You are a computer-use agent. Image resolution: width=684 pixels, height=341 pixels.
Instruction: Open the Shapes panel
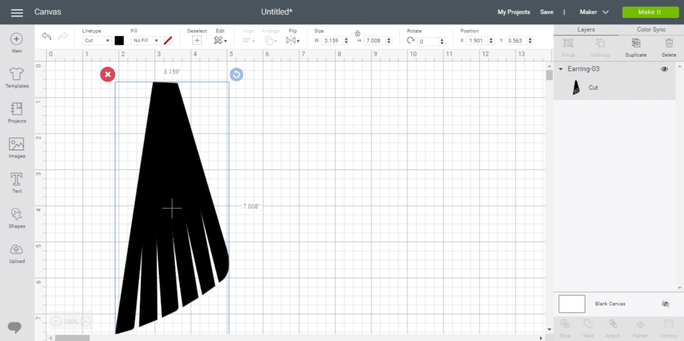tap(17, 216)
